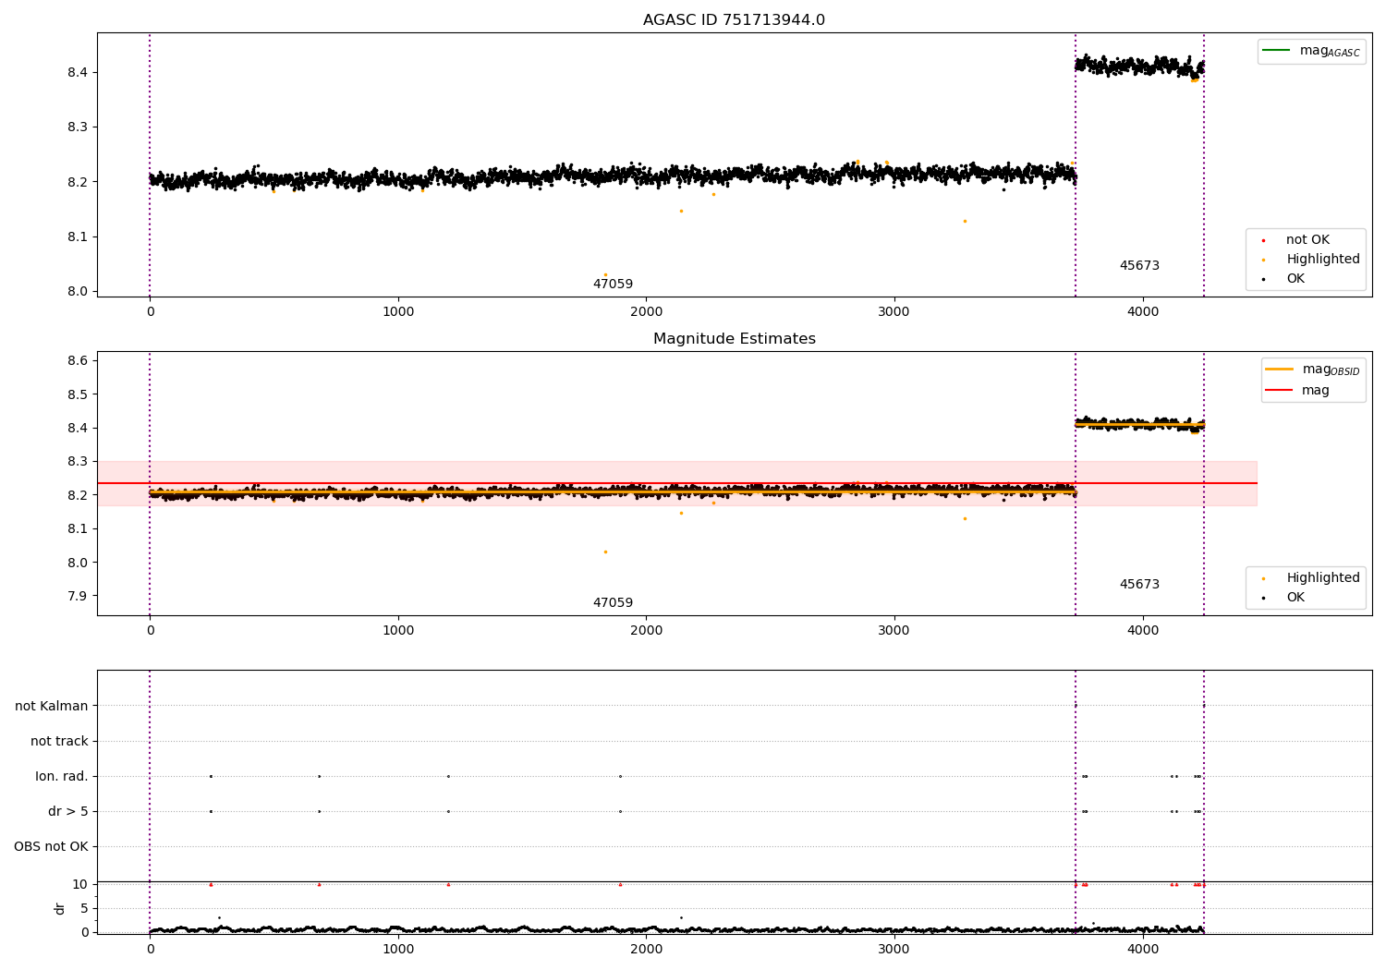Click the title AGASC ID 751713944.0
1386x970 pixels.
[734, 20]
